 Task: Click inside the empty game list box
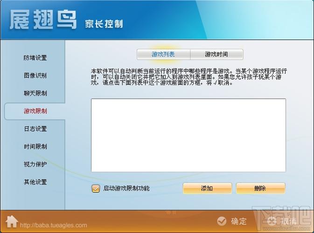(x=188, y=135)
